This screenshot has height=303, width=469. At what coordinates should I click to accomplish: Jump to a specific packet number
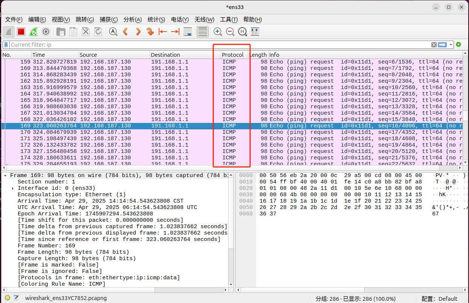click(x=150, y=32)
